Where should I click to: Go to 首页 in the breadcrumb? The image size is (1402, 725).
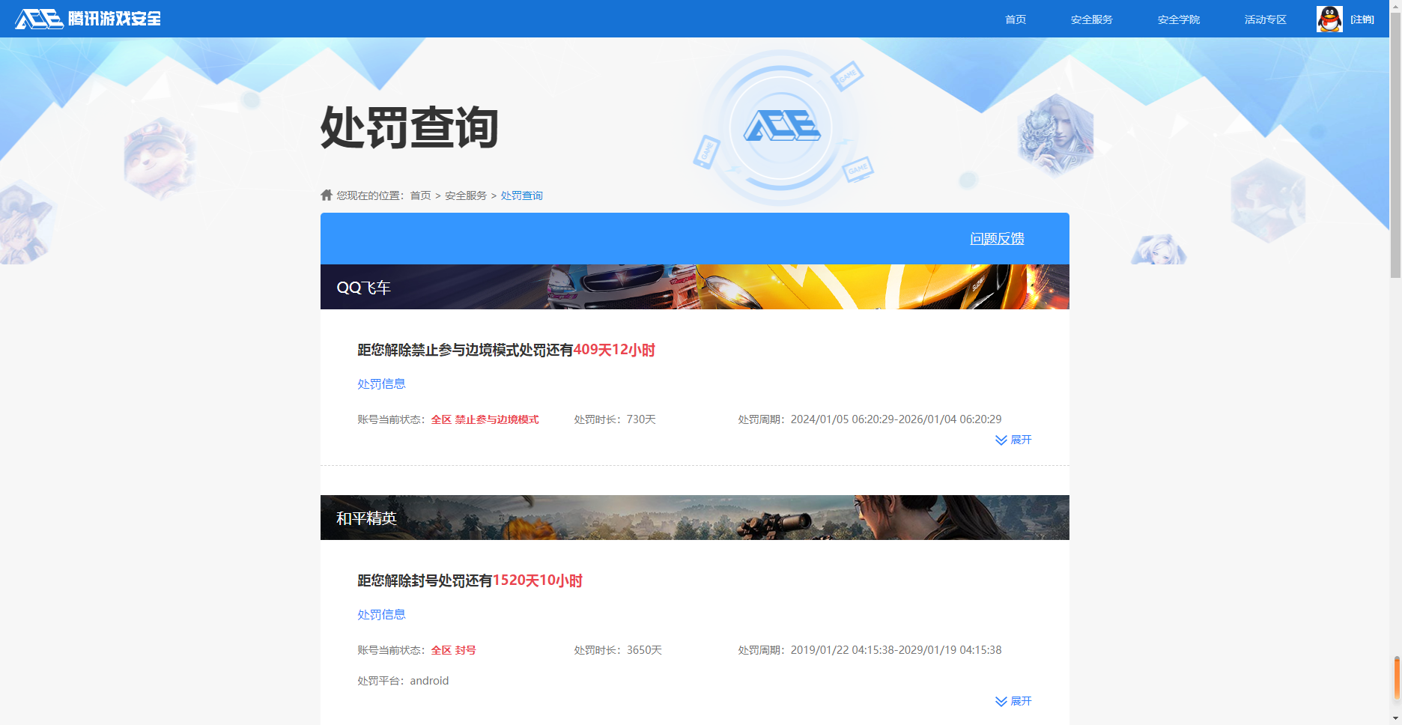tap(420, 195)
